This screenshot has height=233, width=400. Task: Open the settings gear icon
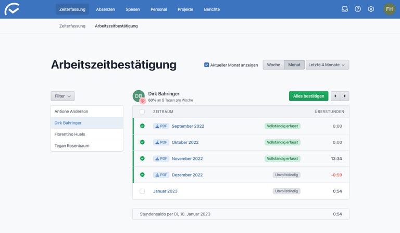click(x=371, y=9)
